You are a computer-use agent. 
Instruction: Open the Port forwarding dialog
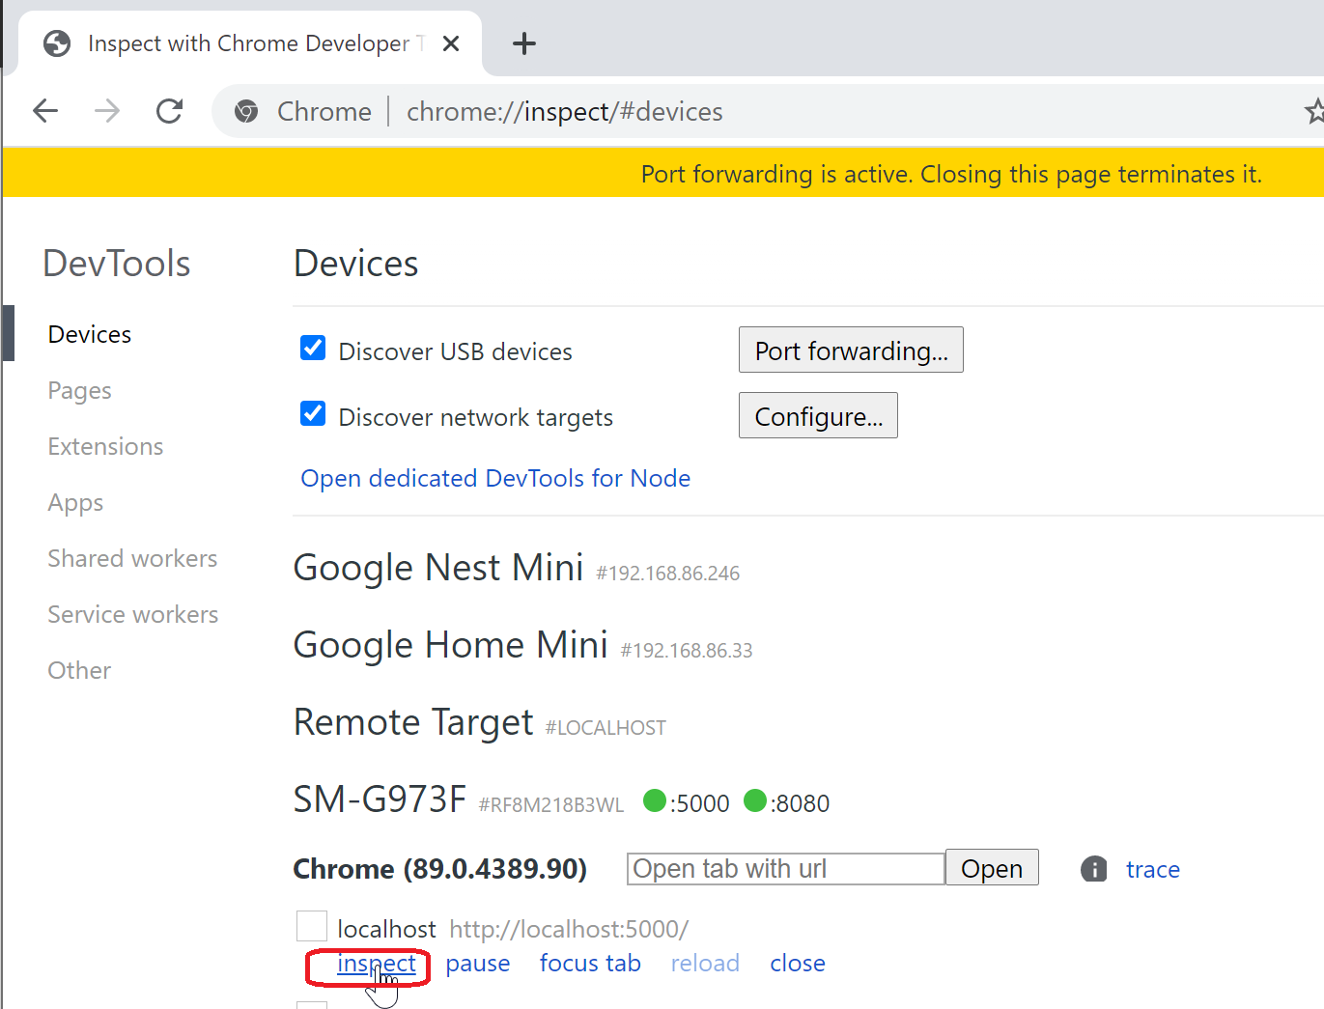pos(850,350)
